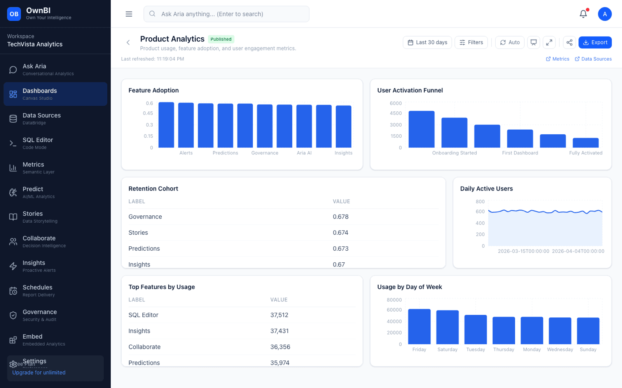Open user avatar menu

pyautogui.click(x=605, y=14)
